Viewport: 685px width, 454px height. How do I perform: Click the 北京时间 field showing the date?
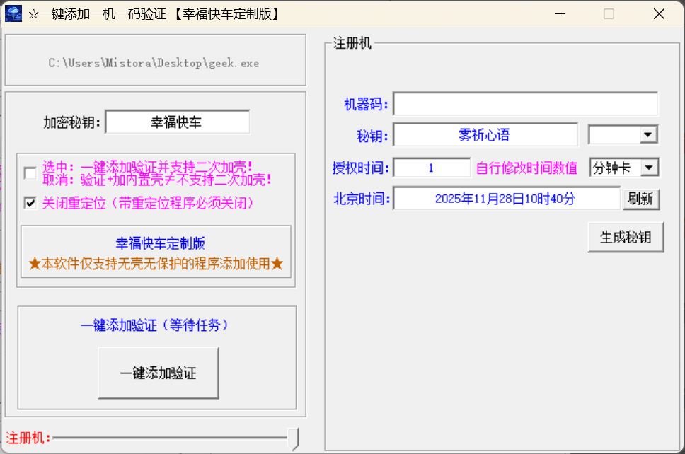point(507,199)
